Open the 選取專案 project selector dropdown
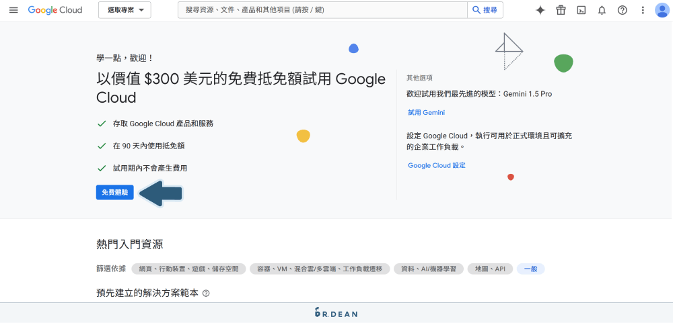Image resolution: width=673 pixels, height=323 pixels. click(125, 10)
